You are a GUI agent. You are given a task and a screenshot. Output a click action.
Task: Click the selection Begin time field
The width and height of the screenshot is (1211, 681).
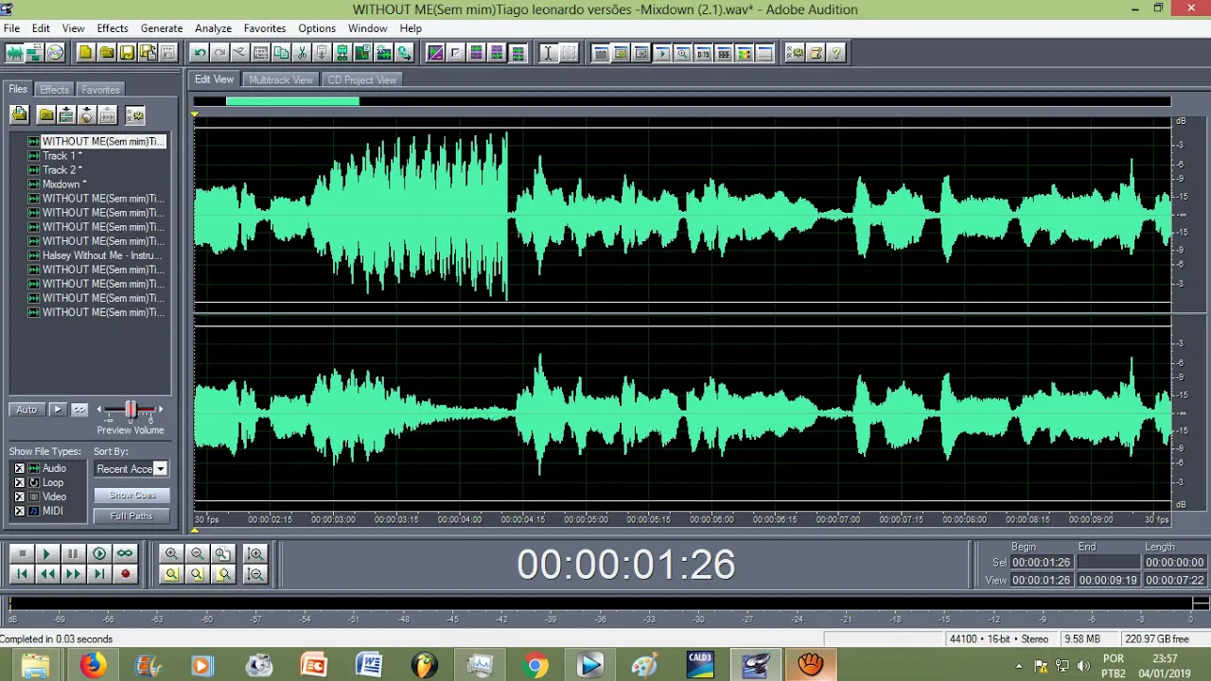coord(1041,562)
